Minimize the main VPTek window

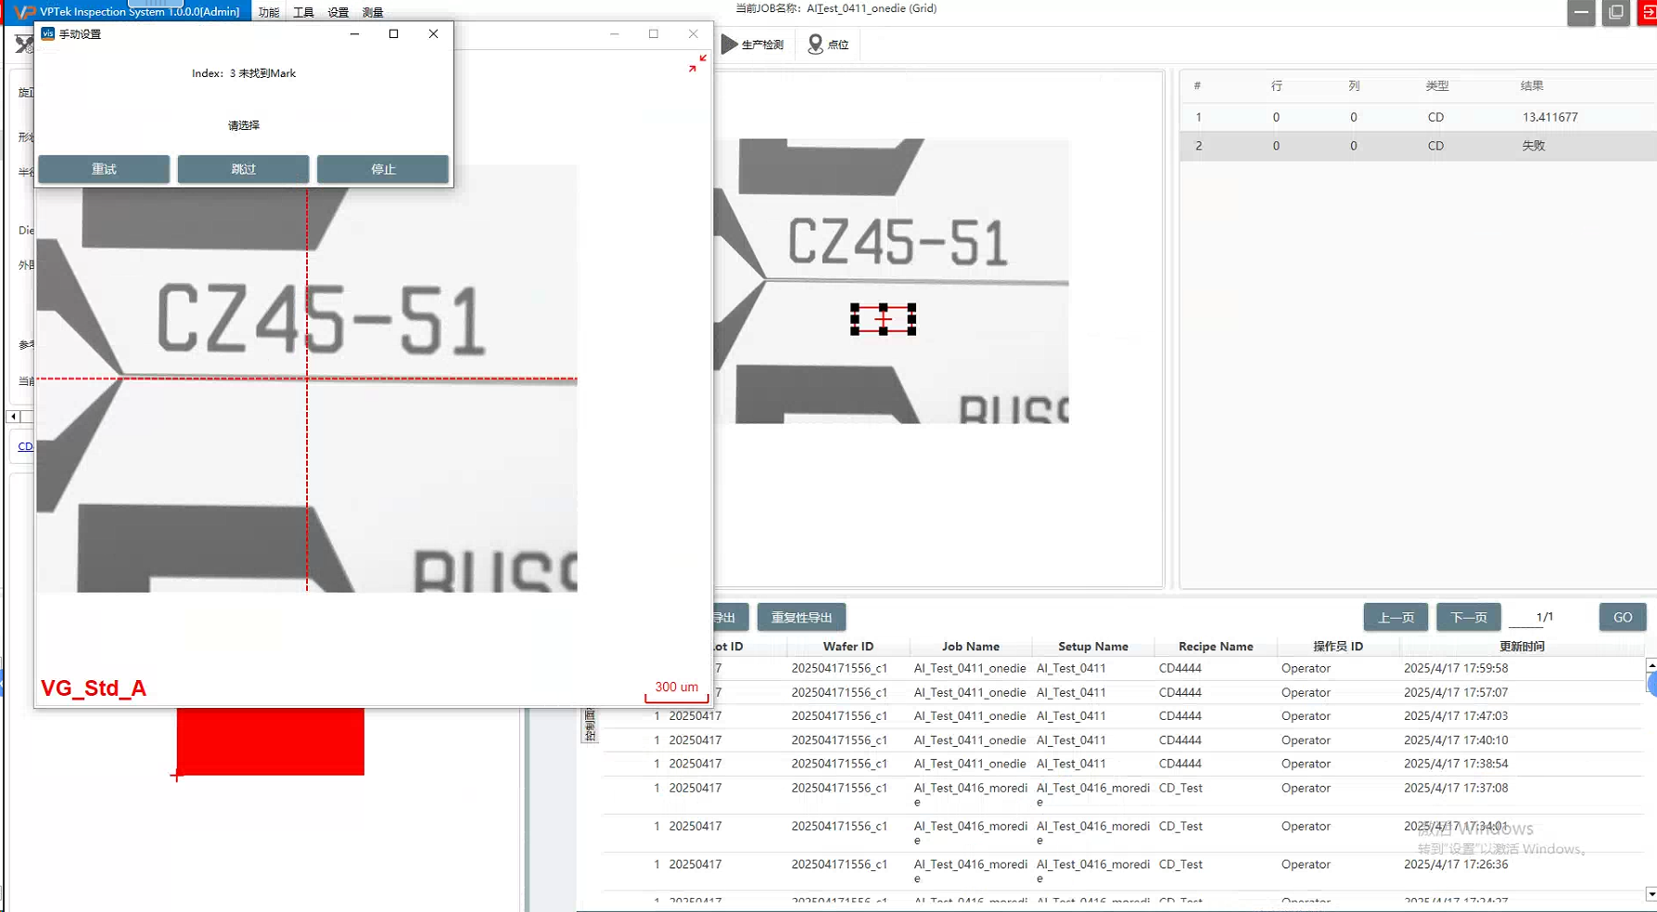1581,13
